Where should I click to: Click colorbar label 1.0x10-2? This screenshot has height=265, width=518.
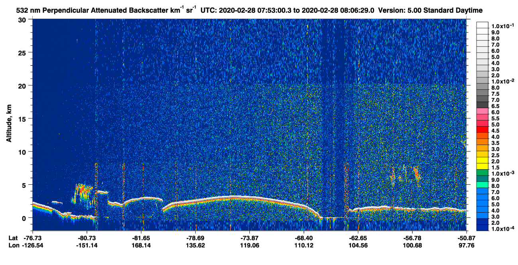point(502,81)
